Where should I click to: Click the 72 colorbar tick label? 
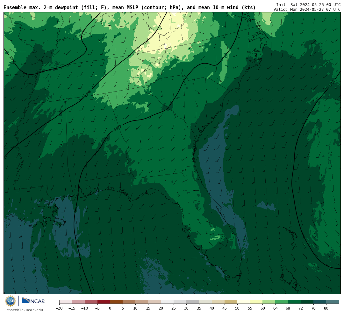(301, 308)
